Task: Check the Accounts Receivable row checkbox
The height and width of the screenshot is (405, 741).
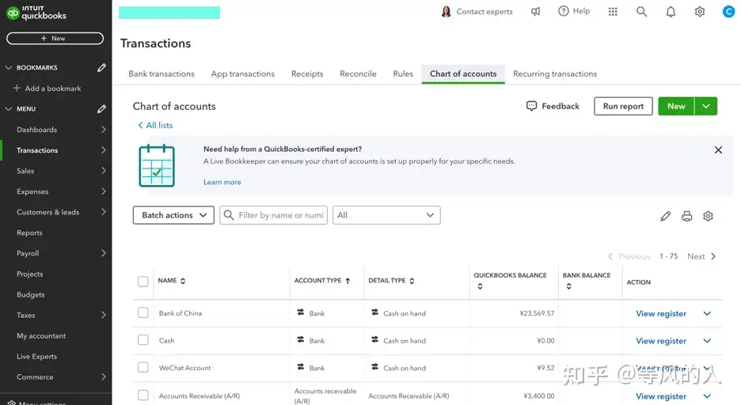Action: [143, 396]
